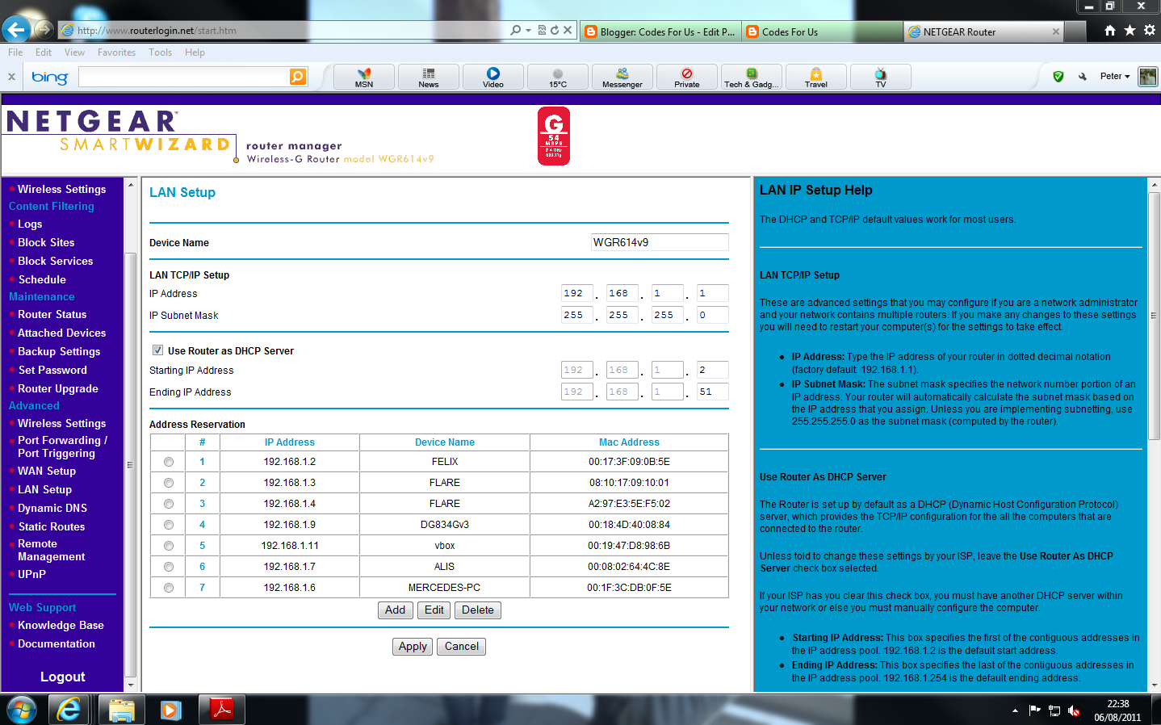Select radio button for FELIX reservation
Image resolution: width=1161 pixels, height=725 pixels.
click(x=169, y=462)
